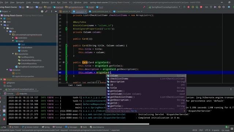Select Column class in project tree
Screen dimensions: 234x132
(24, 51)
